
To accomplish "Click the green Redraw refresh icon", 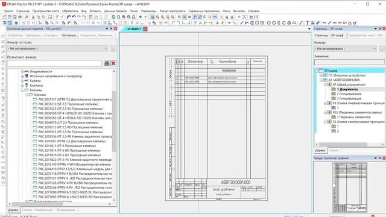I will click(x=113, y=17).
